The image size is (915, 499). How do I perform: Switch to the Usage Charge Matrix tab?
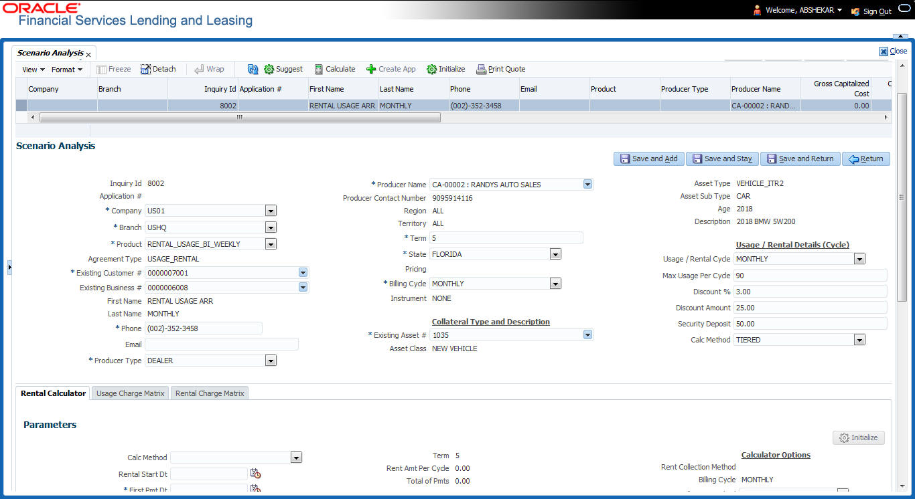(129, 393)
